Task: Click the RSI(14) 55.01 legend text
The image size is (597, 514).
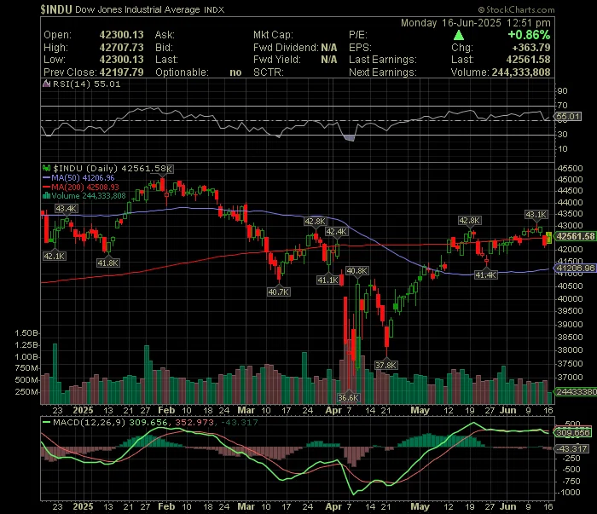Action: (x=86, y=84)
